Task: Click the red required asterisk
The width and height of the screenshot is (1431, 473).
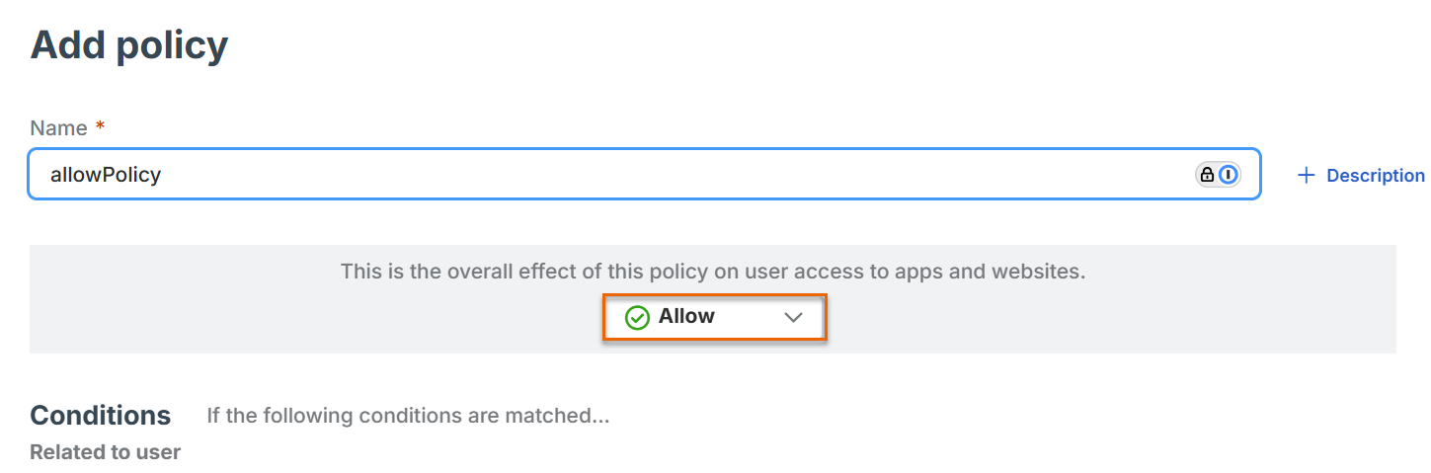Action: (99, 126)
